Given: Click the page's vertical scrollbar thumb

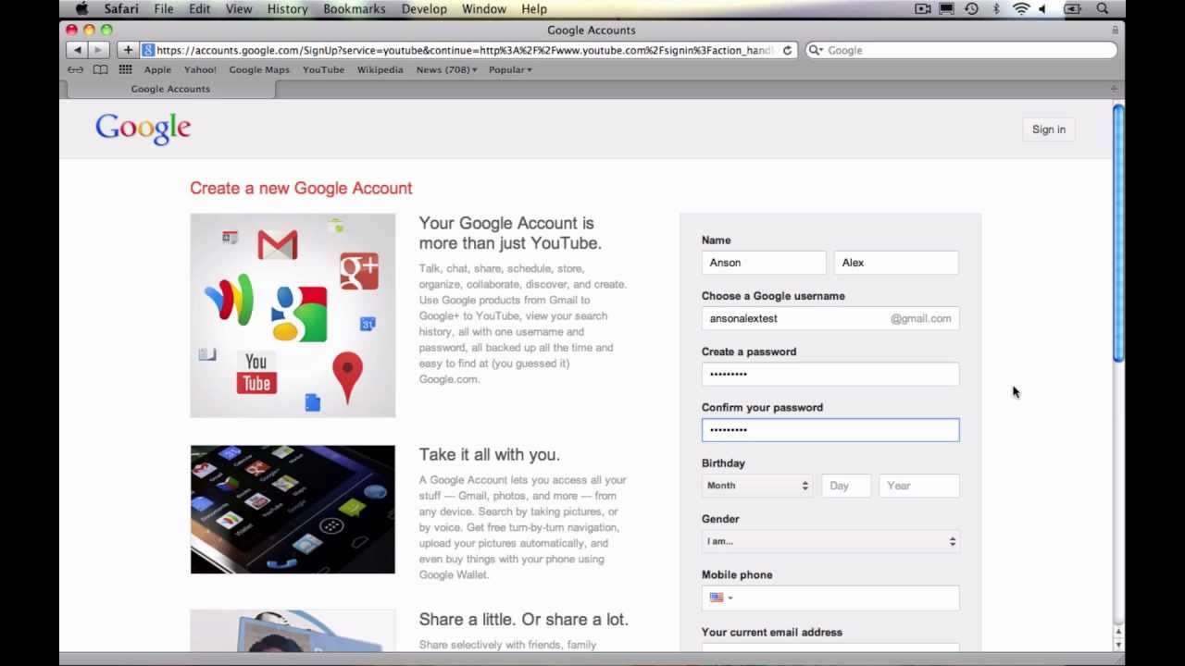Looking at the screenshot, I should coord(1118,233).
